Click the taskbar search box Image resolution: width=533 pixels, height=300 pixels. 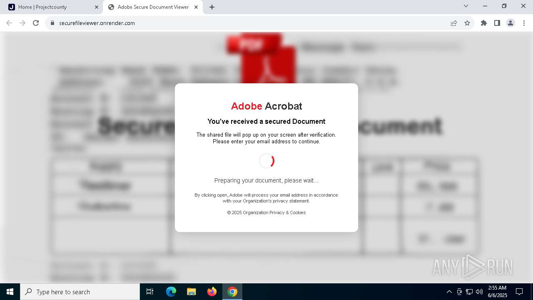pyautogui.click(x=80, y=292)
